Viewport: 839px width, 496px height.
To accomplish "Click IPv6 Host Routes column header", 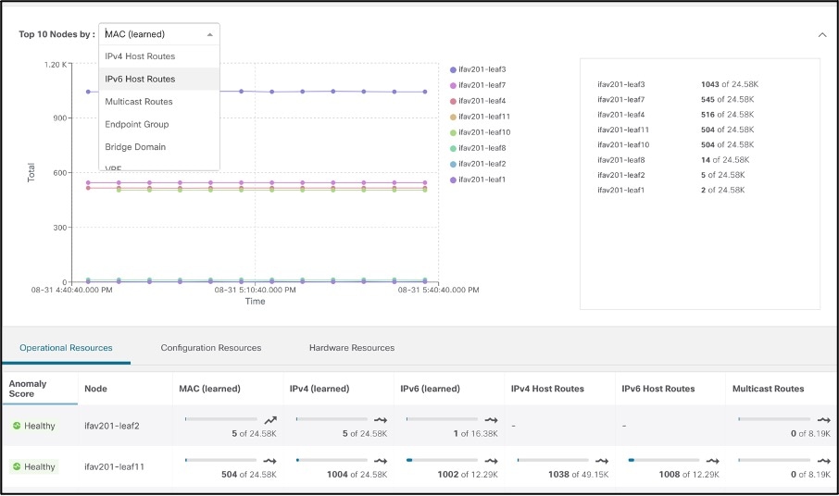I will tap(670, 389).
